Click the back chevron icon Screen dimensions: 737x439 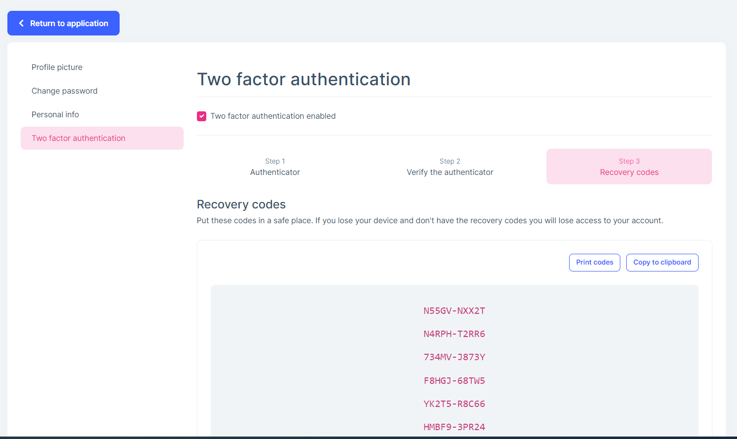21,23
